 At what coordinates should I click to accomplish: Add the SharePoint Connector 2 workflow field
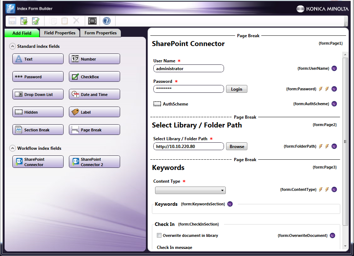94,161
